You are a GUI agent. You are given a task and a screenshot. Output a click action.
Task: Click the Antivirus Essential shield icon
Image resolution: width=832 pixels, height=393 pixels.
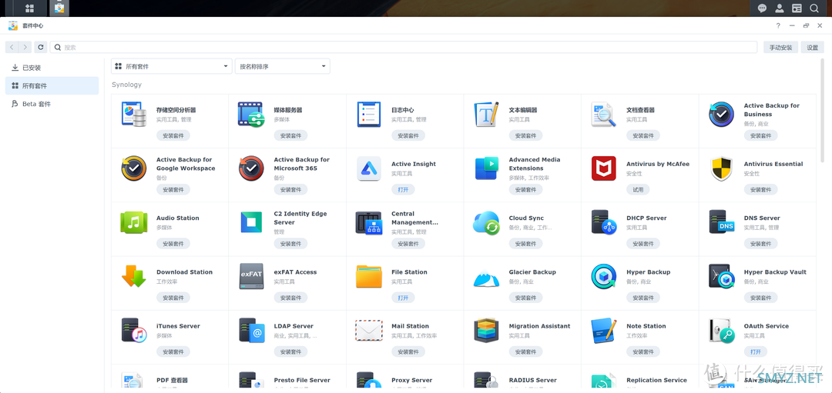coord(721,168)
